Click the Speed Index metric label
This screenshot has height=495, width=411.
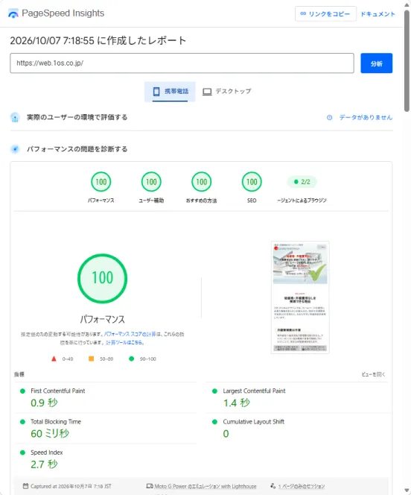(47, 453)
